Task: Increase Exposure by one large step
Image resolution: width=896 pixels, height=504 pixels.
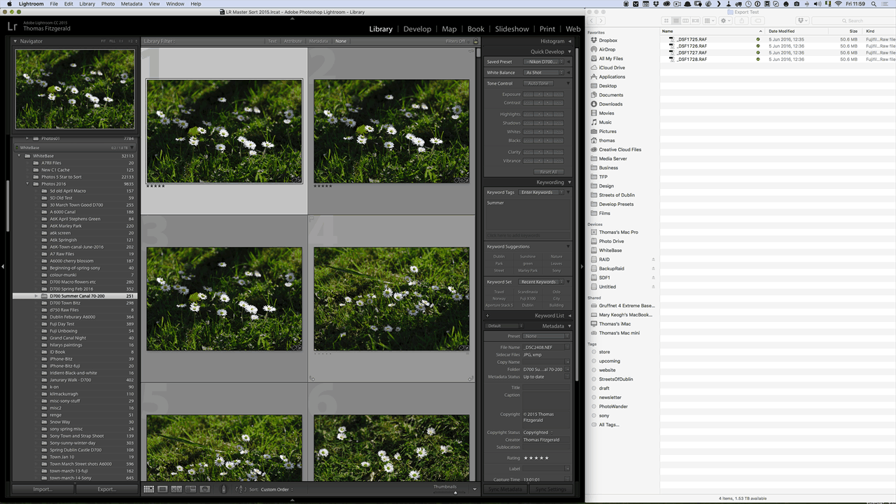Action: pos(558,94)
